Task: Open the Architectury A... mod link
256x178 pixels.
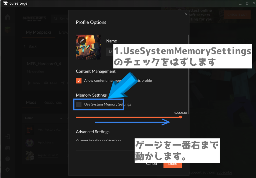Action: coord(49,129)
